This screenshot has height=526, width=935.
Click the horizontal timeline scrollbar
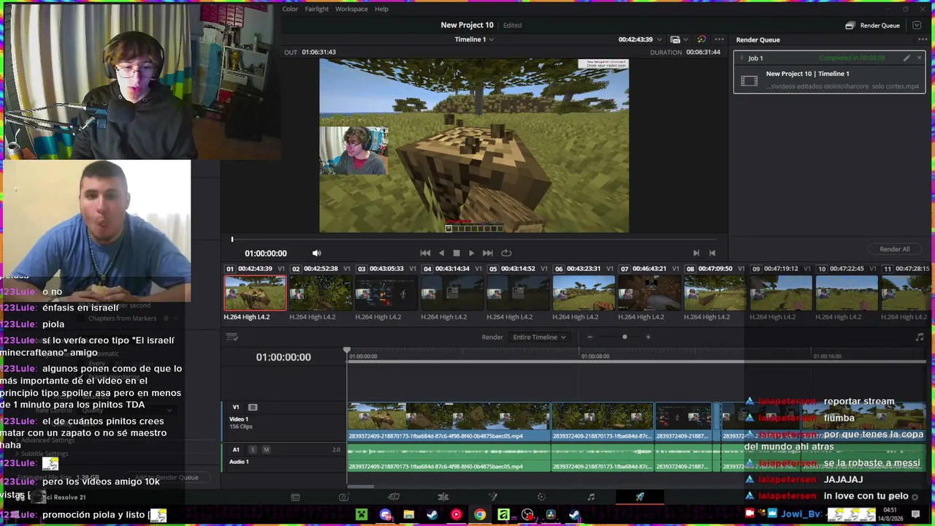[x=361, y=486]
